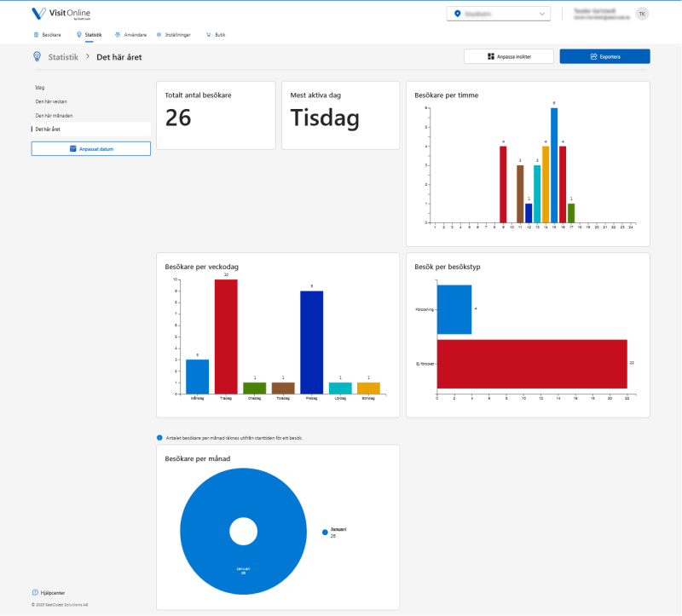Choose Den här månaden filter

pos(54,115)
